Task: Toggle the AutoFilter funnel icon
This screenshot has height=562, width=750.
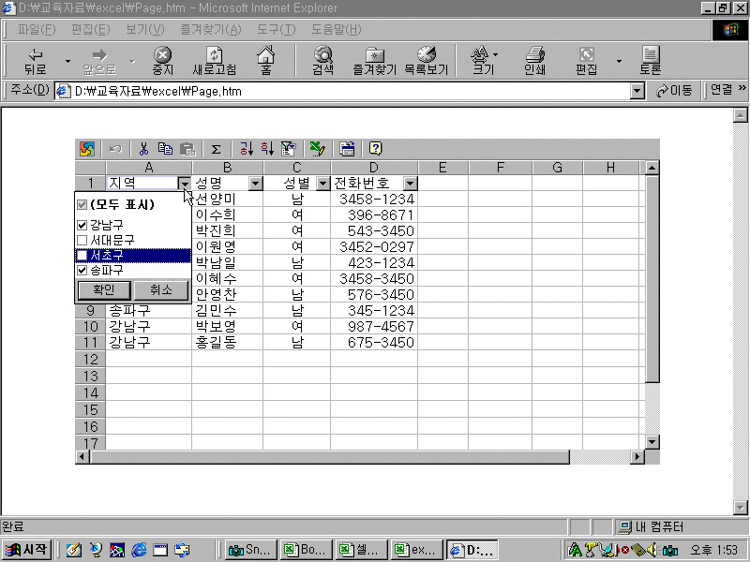Action: pyautogui.click(x=288, y=149)
